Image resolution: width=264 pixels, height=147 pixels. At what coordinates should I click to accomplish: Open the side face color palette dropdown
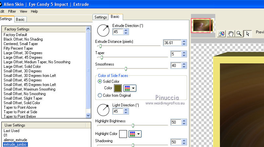130,88
